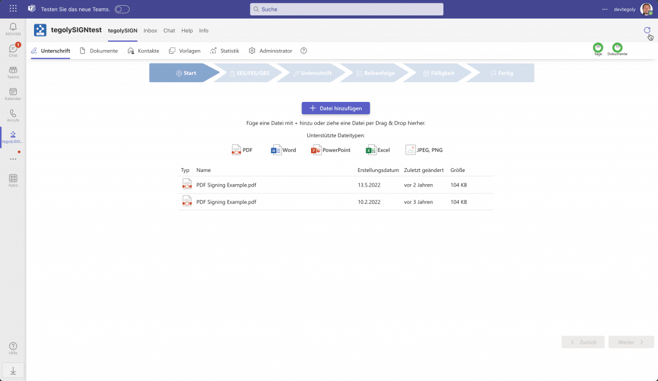Expand the three-dots more apps in sidebar
Screen dimensions: 658x381
13,158
